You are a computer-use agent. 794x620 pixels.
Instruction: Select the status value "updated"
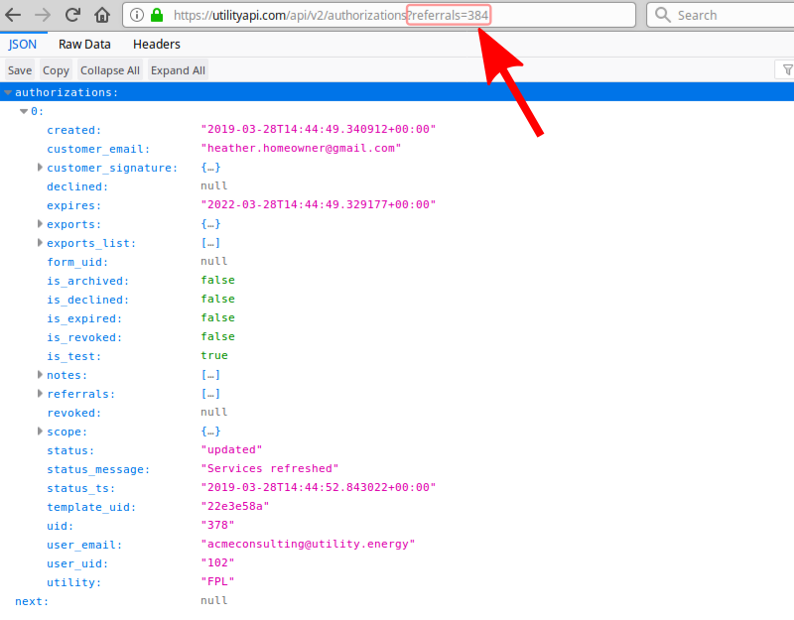click(x=231, y=450)
